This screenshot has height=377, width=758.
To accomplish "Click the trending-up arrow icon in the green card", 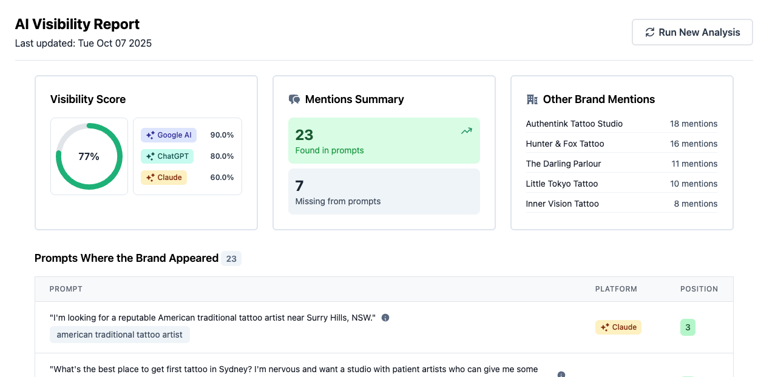I will pos(466,131).
